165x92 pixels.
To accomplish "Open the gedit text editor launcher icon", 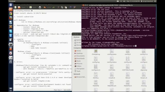I will pyautogui.click(x=11, y=57).
